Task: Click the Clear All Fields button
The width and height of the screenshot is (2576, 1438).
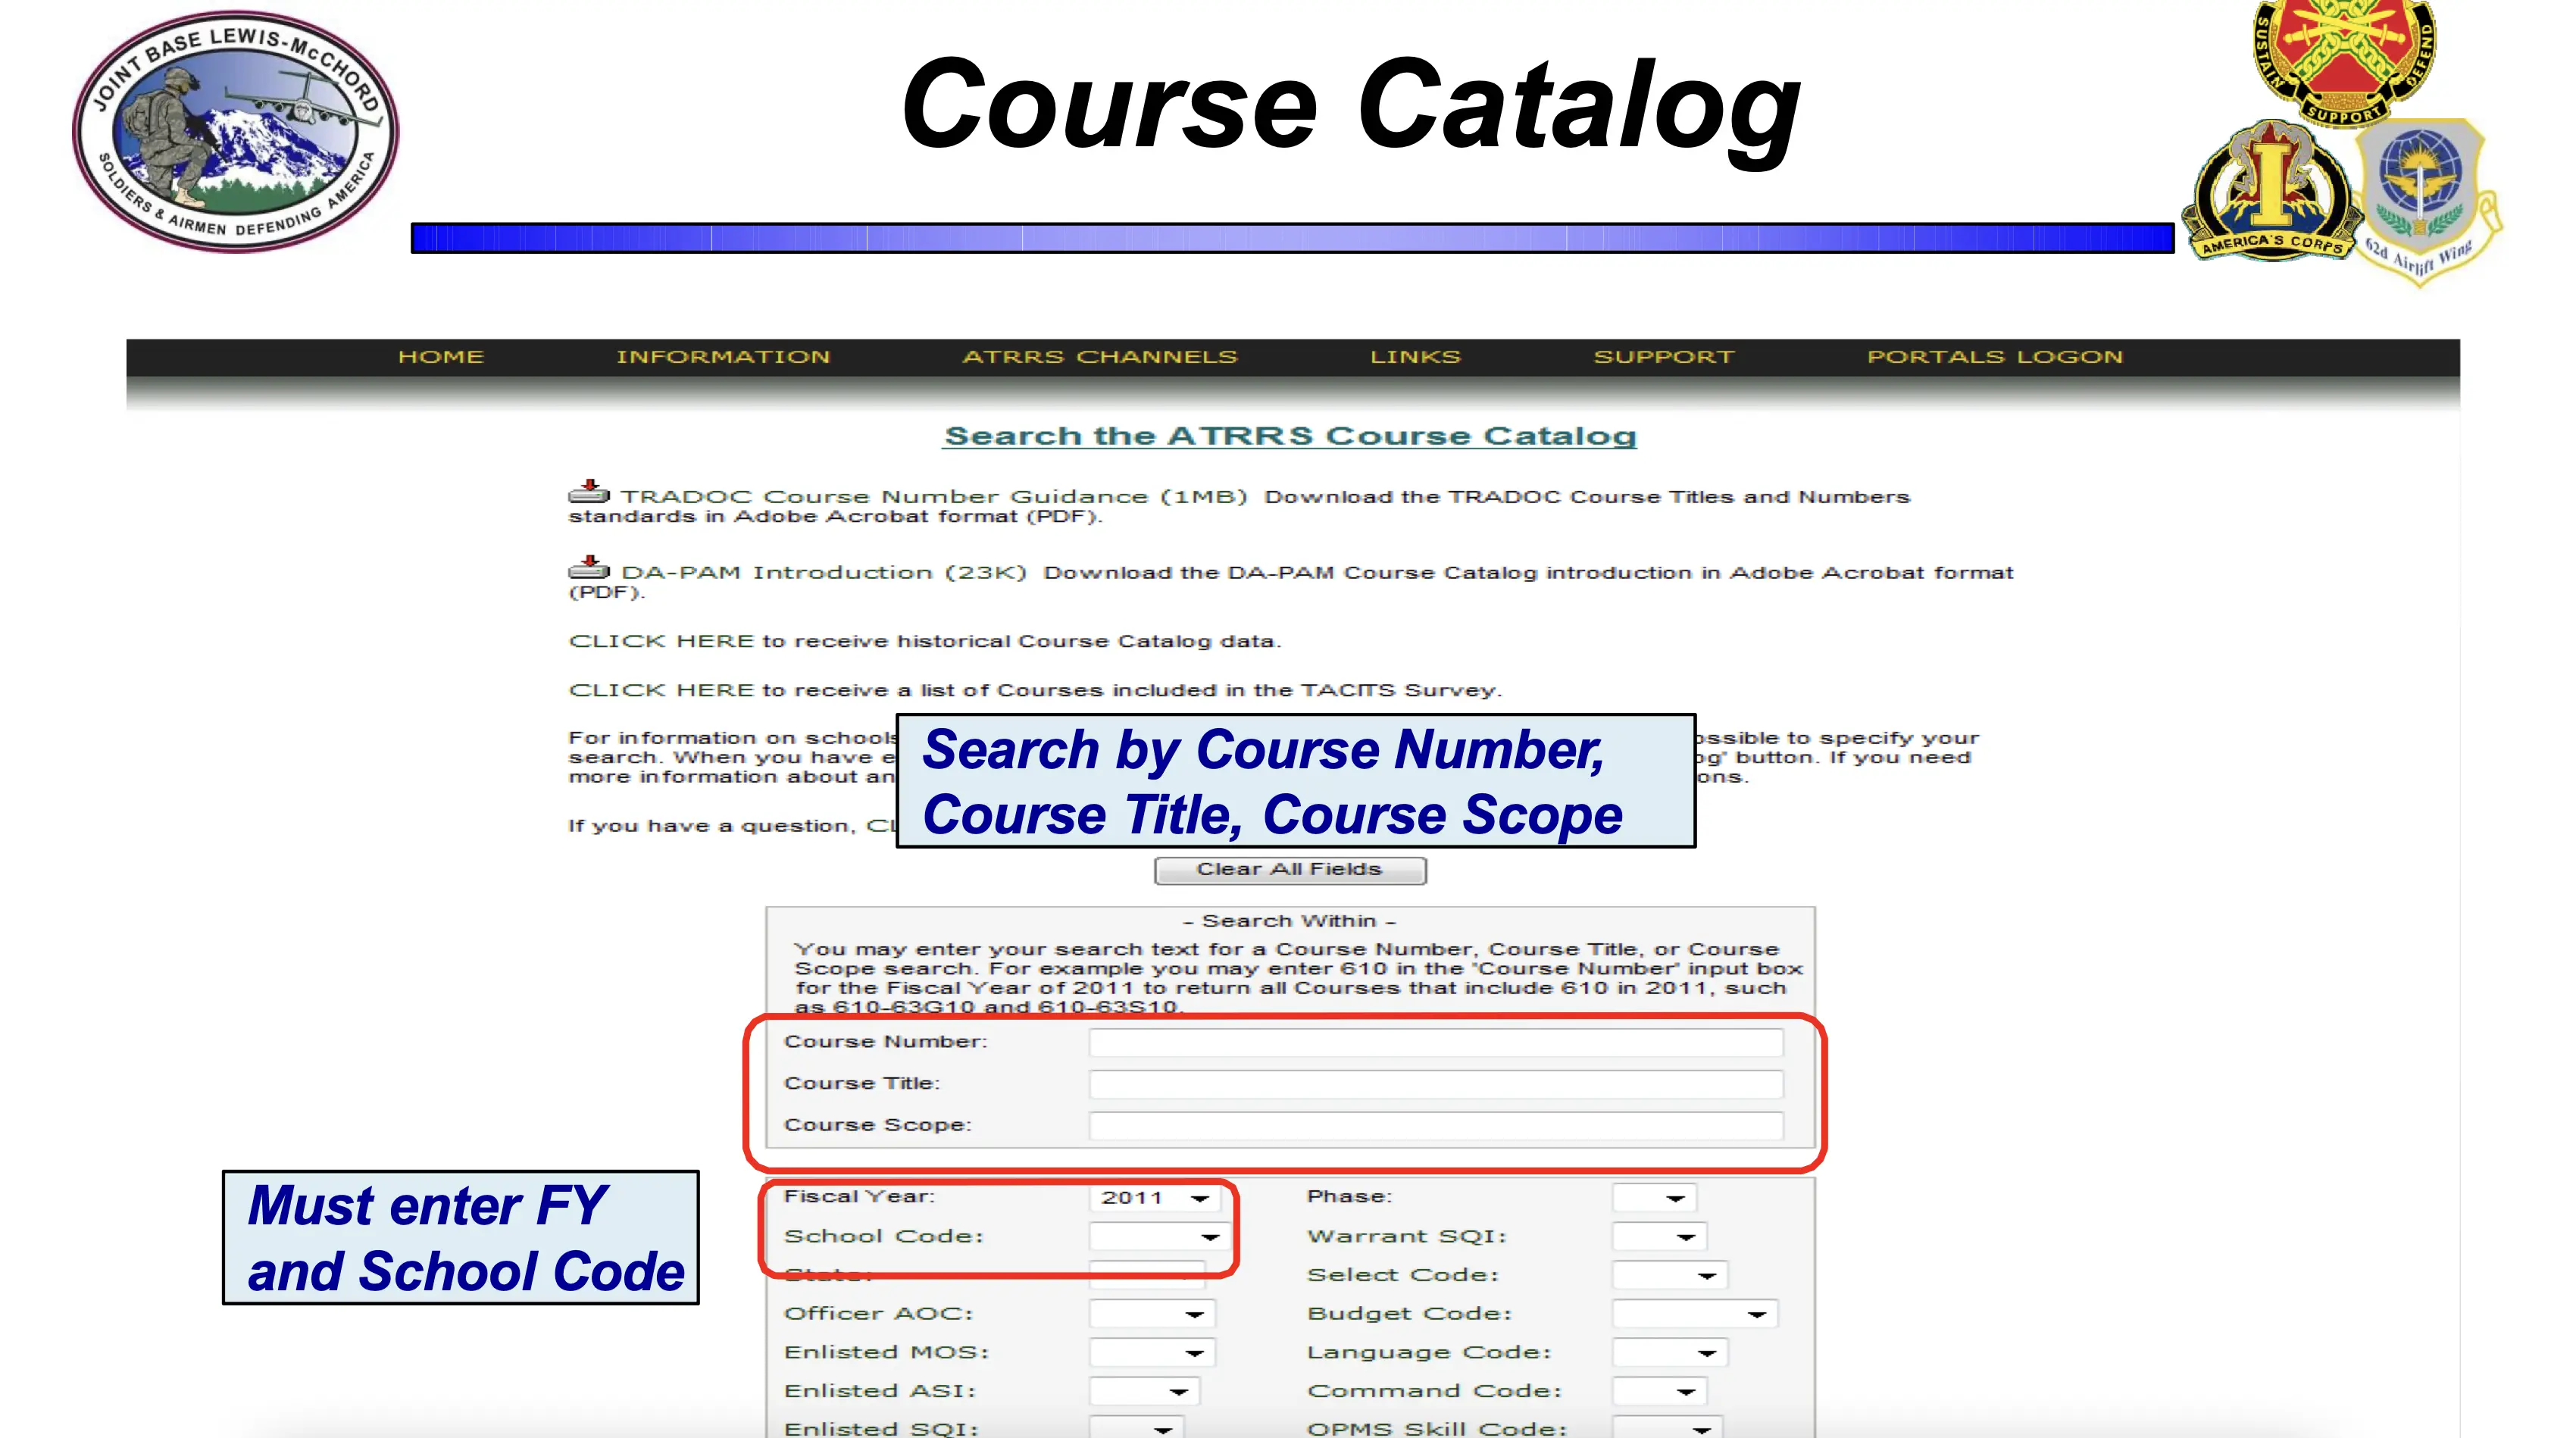Action: click(x=1290, y=868)
